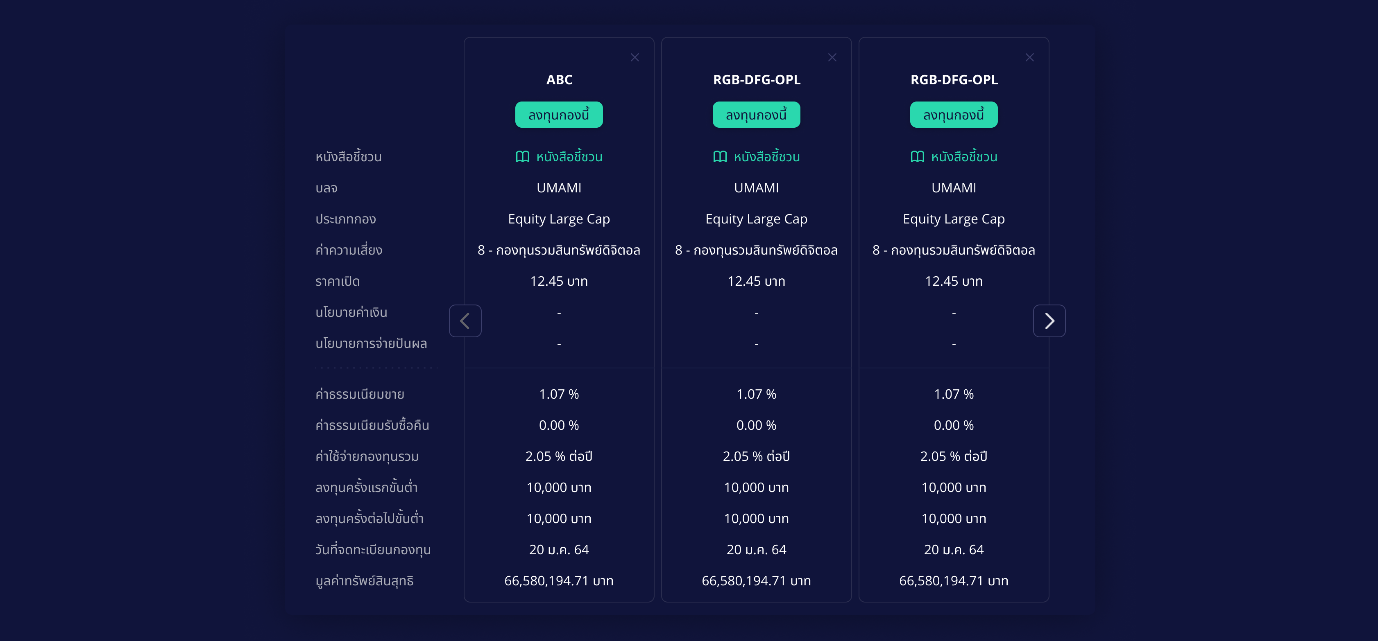Dismiss the middle fund with its X icon
This screenshot has height=641, width=1378.
pos(832,56)
